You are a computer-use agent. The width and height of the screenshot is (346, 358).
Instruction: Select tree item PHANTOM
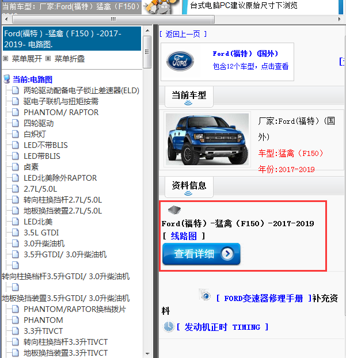(43, 320)
